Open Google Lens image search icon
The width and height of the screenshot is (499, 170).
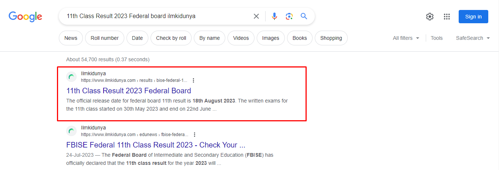pos(289,16)
